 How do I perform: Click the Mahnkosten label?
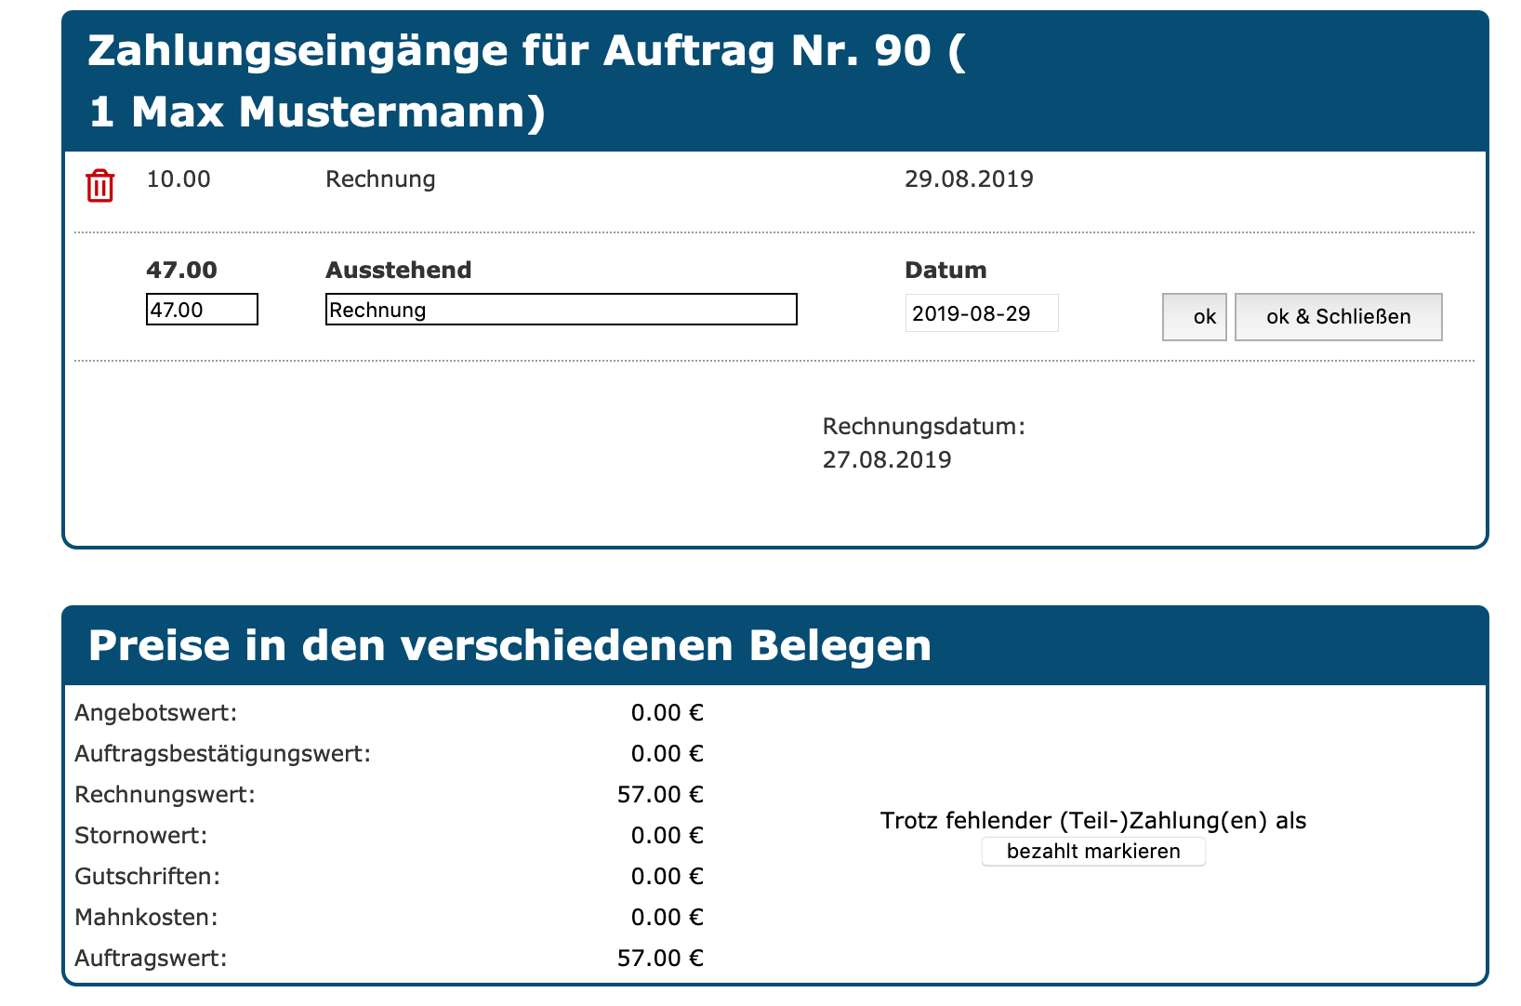[x=146, y=918]
